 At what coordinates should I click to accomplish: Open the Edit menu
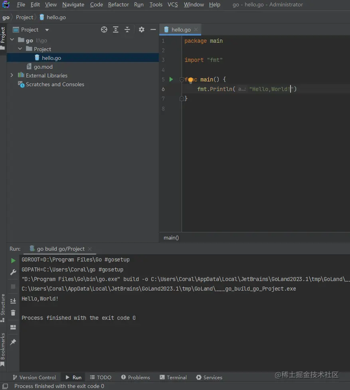pos(35,4)
